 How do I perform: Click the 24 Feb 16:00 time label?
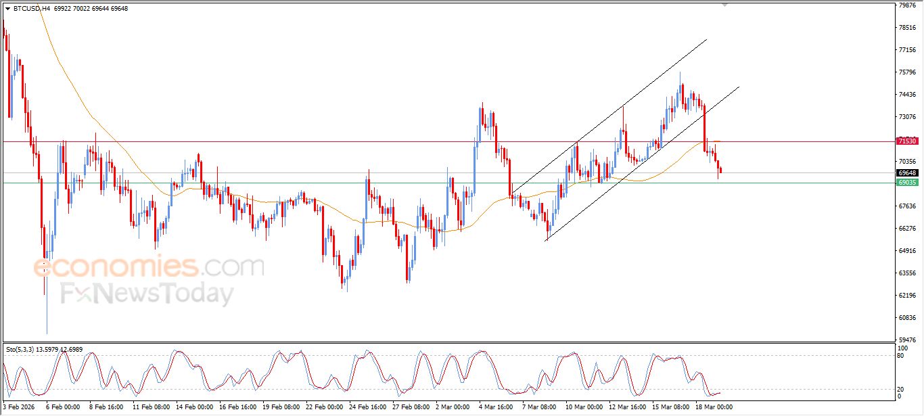pyautogui.click(x=368, y=407)
